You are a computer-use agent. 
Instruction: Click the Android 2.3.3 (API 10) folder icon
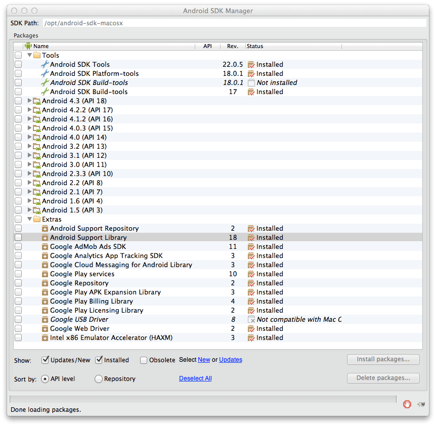(x=37, y=174)
